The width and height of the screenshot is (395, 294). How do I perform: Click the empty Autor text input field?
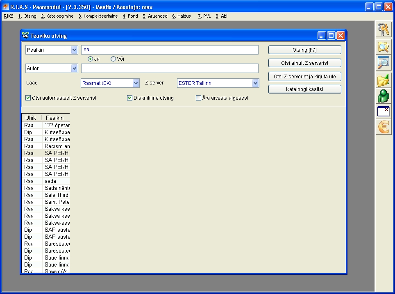[170, 68]
